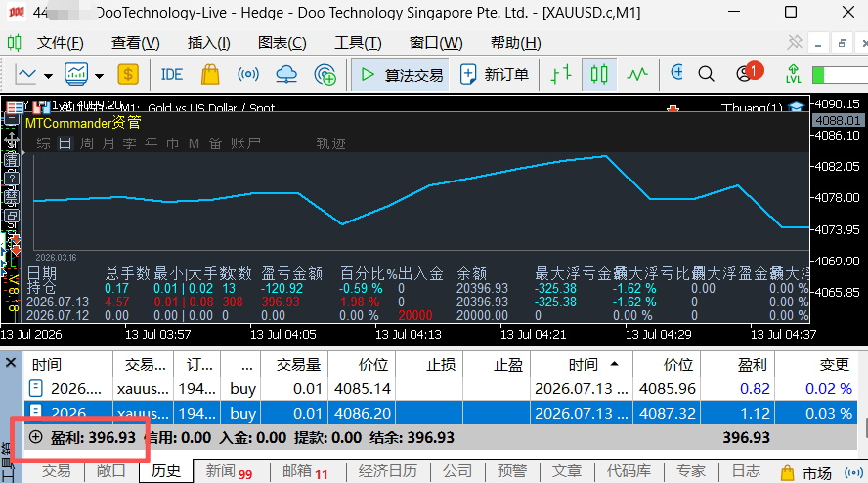Image resolution: width=868 pixels, height=483 pixels.
Task: Open the 帮助(H) menu
Action: (515, 43)
